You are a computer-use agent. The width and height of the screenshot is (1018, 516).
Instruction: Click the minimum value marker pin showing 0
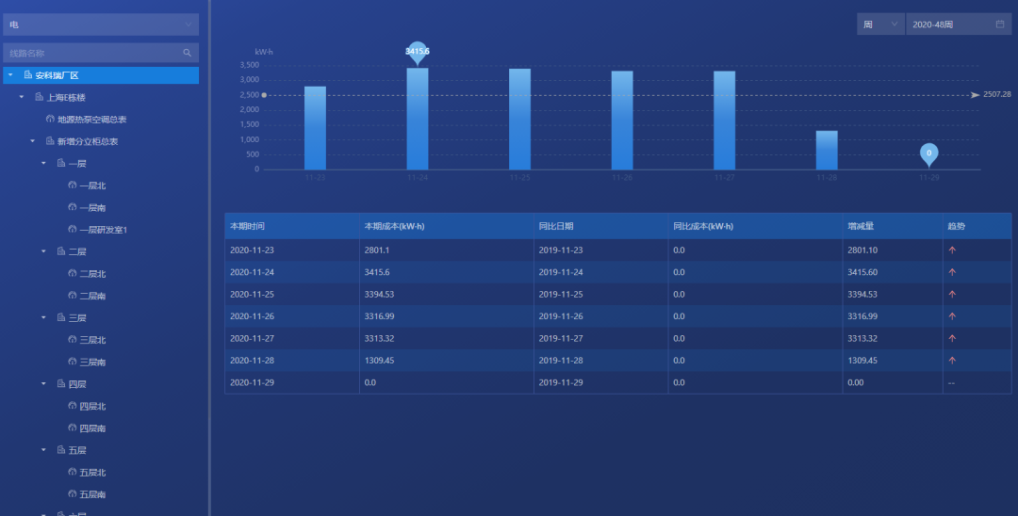click(928, 153)
